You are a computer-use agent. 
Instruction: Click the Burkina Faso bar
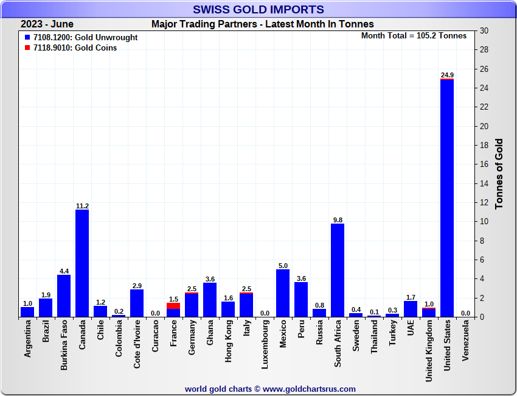click(64, 295)
